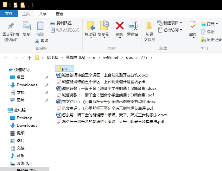Open Properties with checkmark icon
Image resolution: width=222 pixels, height=171 pixels.
193,30
